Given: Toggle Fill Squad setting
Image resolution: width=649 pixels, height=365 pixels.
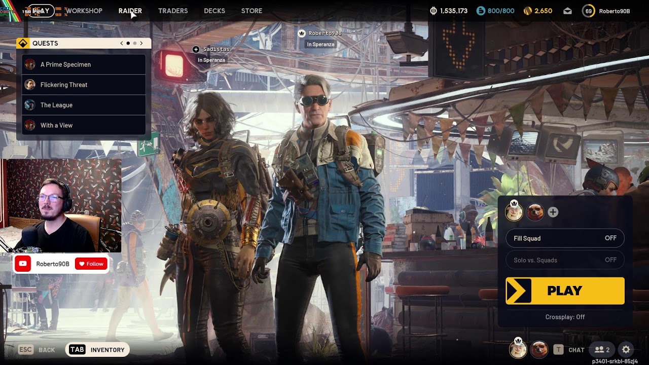Looking at the screenshot, I should [565, 238].
